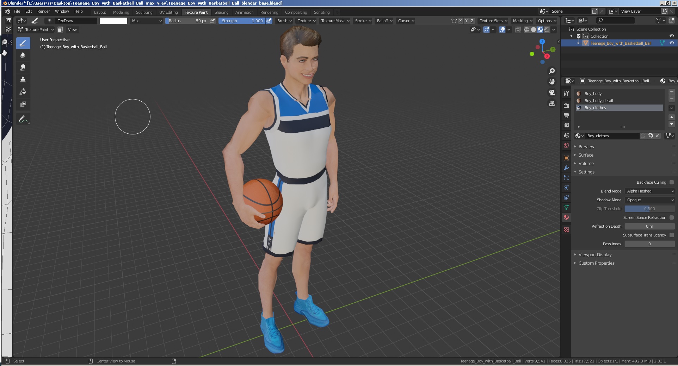Click the white brush color swatch

113,21
